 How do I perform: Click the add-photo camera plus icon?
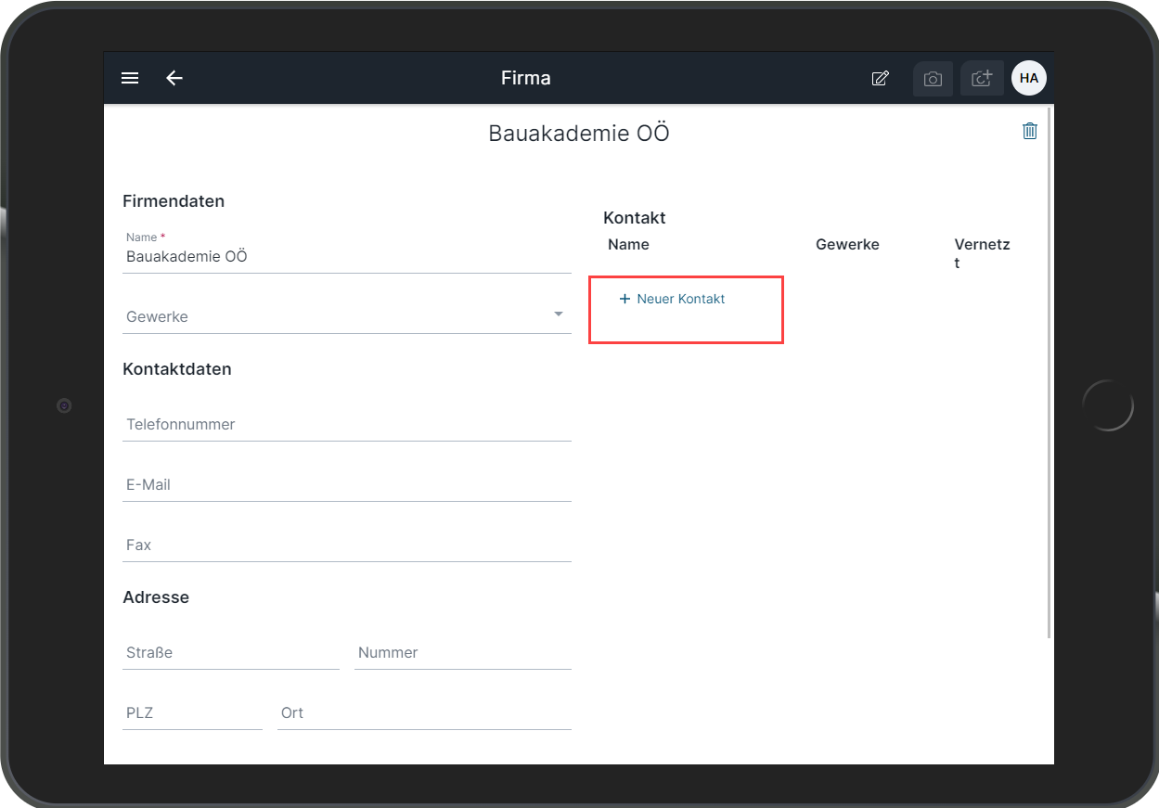click(x=982, y=79)
